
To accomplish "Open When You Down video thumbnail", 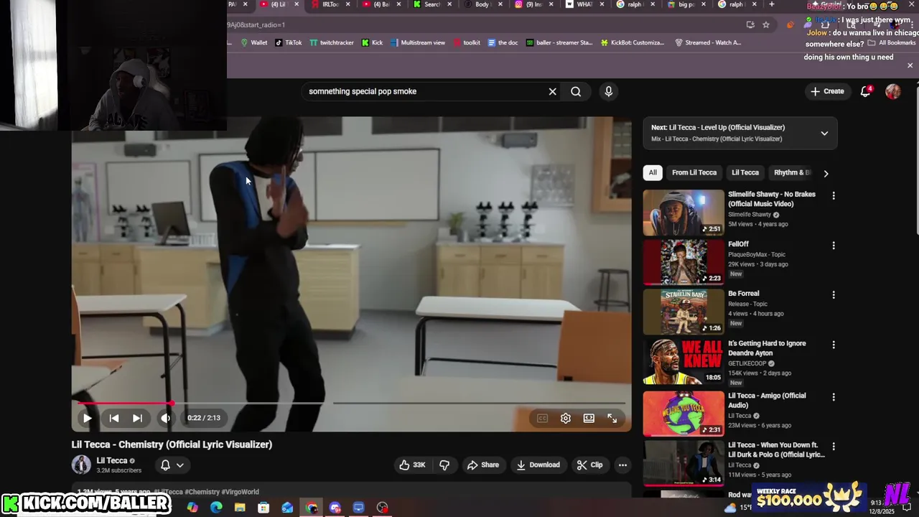I will 684,463.
